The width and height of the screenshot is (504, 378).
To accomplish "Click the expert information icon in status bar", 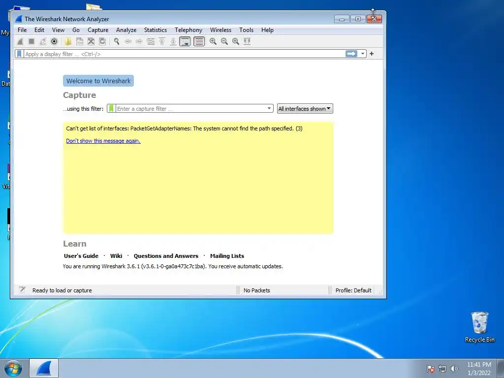I will pos(22,290).
